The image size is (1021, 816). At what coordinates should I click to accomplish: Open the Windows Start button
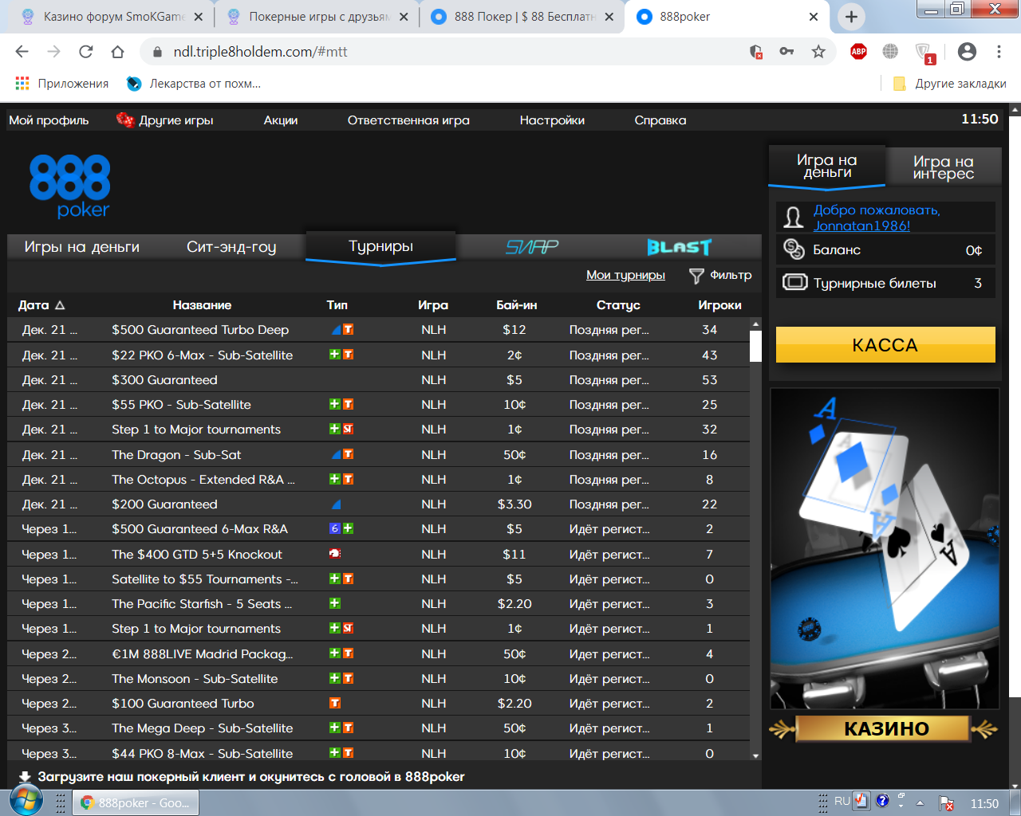(26, 802)
